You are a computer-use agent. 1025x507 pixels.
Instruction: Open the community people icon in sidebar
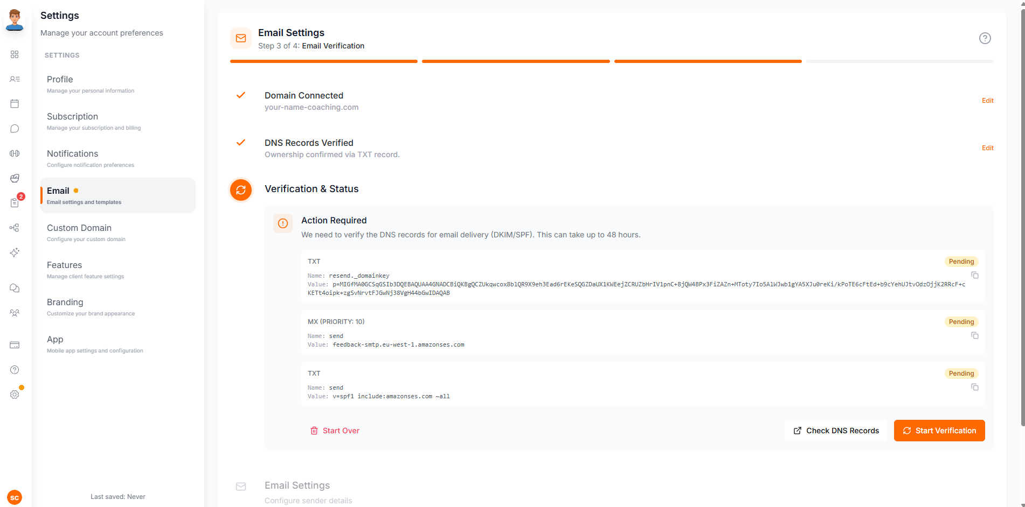tap(15, 313)
